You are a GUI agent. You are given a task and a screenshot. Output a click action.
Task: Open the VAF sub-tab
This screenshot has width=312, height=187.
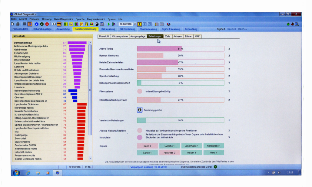pos(197,36)
